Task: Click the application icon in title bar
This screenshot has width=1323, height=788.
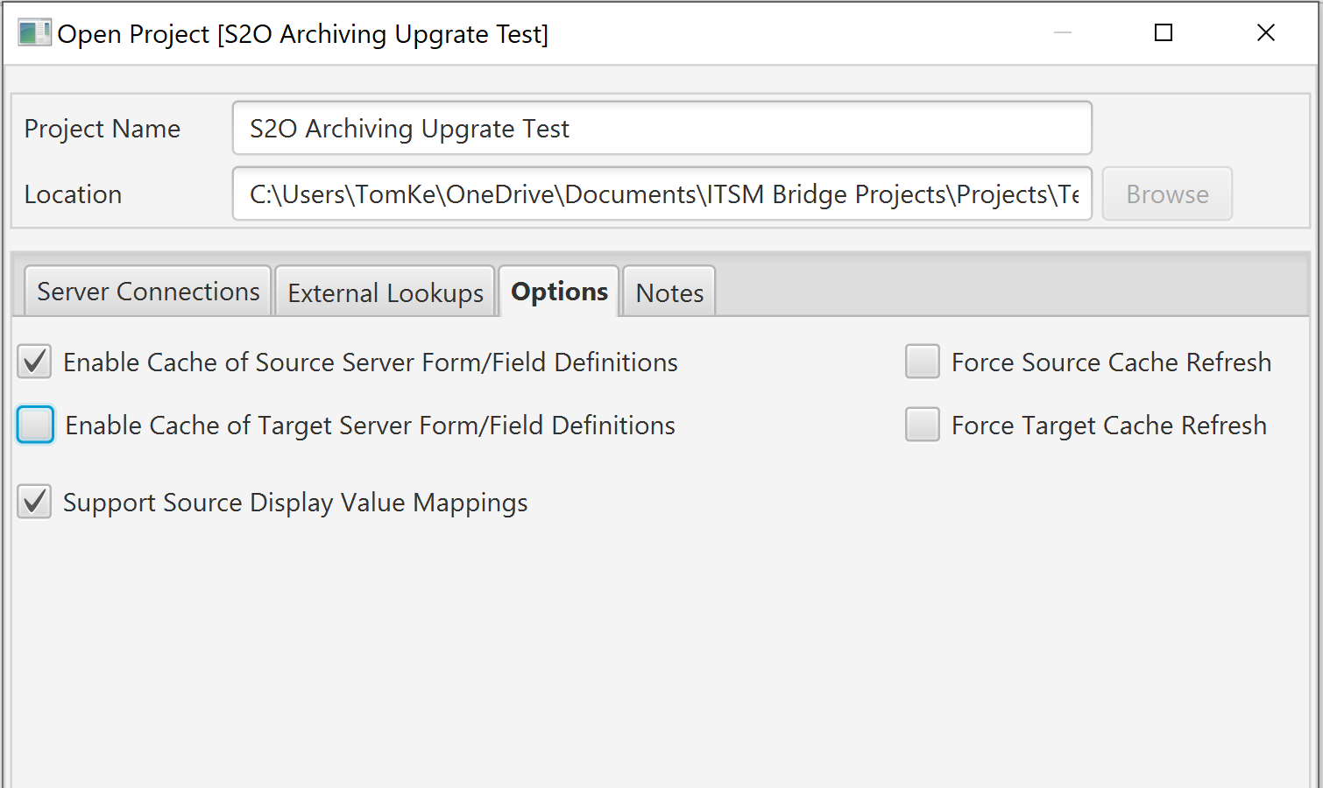Action: 34,33
